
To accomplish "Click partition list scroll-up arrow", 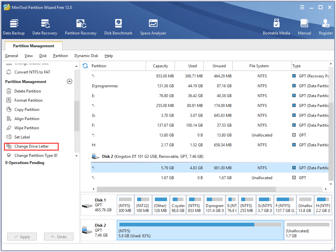I will pos(331,64).
